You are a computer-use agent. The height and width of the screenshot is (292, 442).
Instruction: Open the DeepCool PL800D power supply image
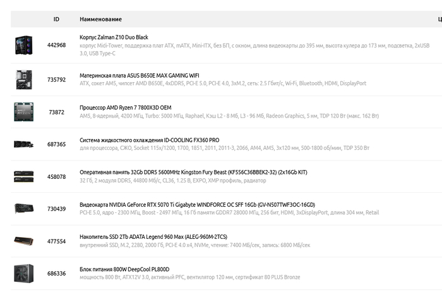point(24,274)
